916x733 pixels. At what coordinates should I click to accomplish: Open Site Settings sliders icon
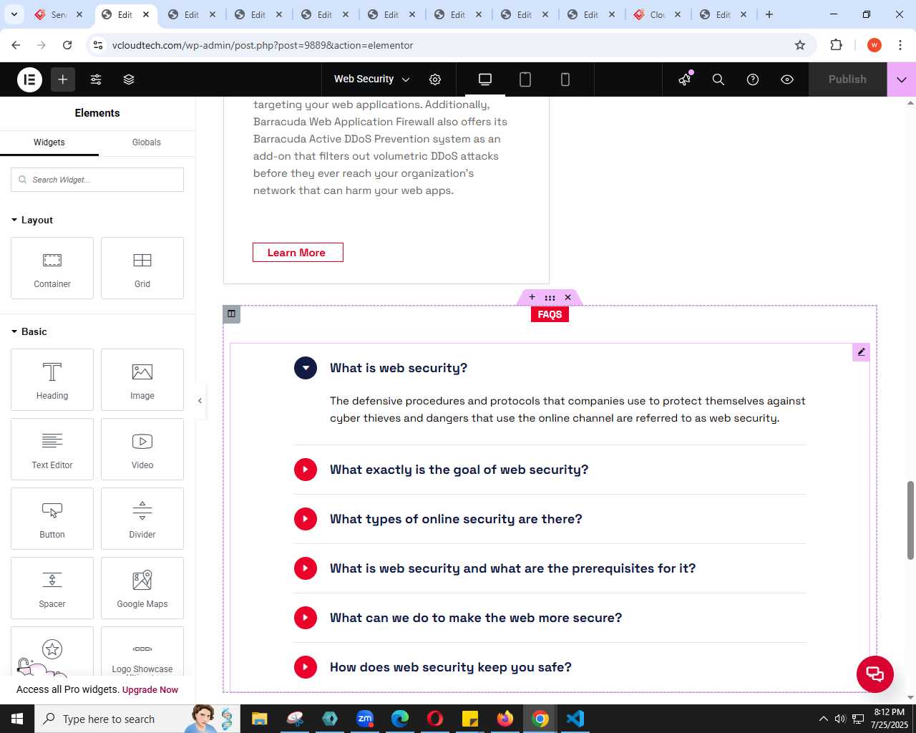[x=96, y=79]
